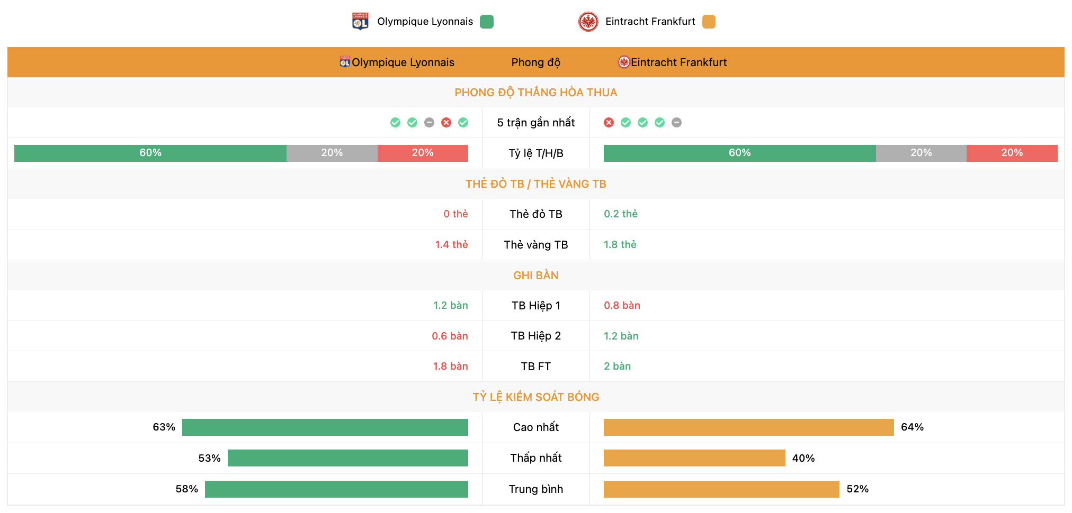Click Lyon's '0 thẻ' red card value

click(x=455, y=214)
